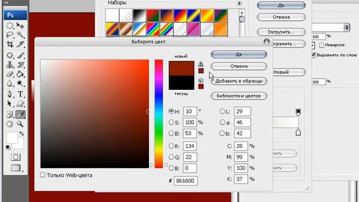The height and width of the screenshot is (202, 359).
Task: Select the Dodge tool
Action: pos(20,84)
